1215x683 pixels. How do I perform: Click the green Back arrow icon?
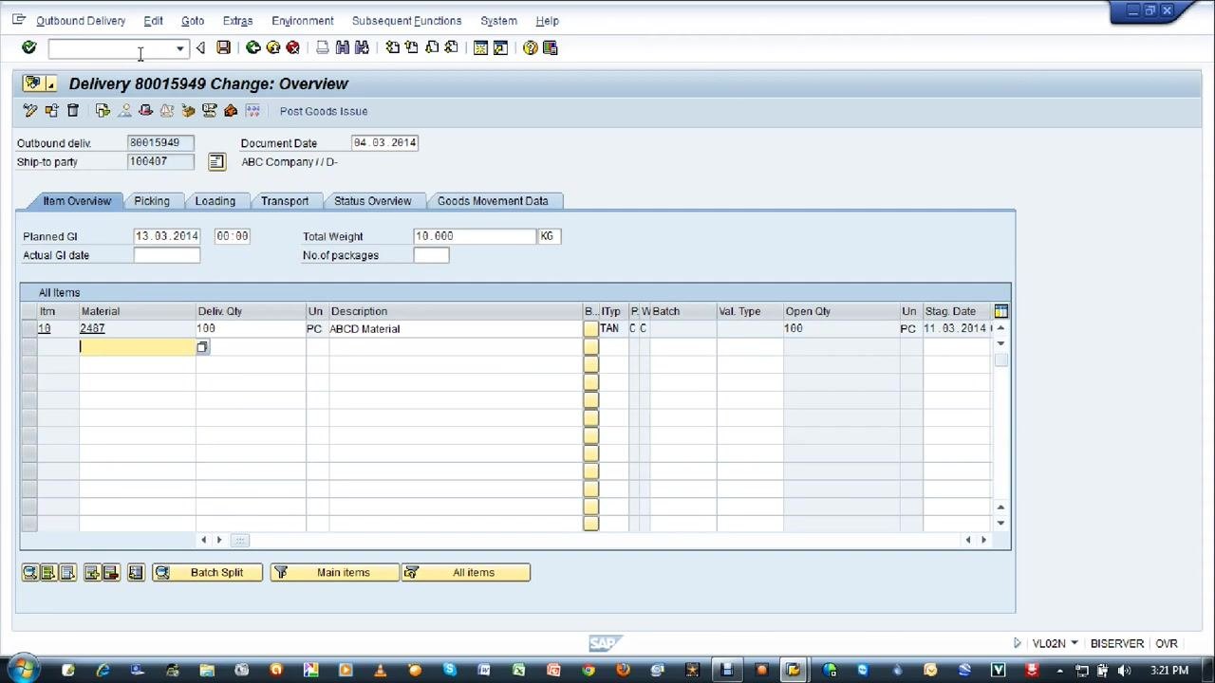[252, 47]
